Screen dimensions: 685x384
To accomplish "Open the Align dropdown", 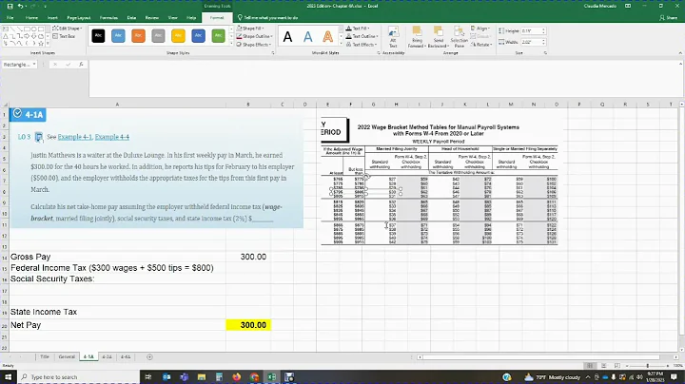I will 480,29.
